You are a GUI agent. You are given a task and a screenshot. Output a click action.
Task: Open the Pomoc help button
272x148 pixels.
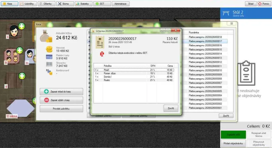pyautogui.click(x=264, y=4)
